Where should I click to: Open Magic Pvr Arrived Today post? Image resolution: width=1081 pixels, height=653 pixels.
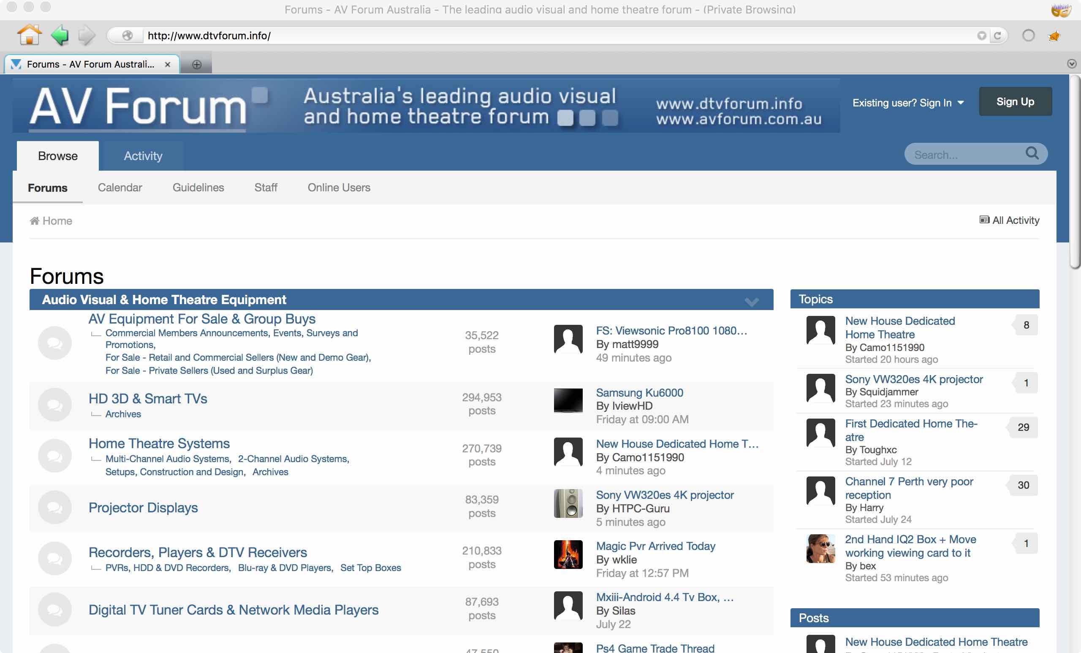(655, 546)
